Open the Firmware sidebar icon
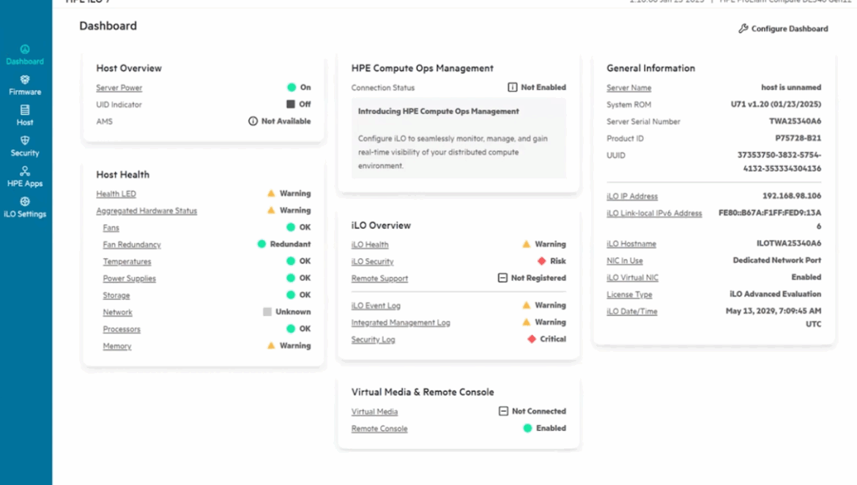The image size is (857, 485). 25,80
